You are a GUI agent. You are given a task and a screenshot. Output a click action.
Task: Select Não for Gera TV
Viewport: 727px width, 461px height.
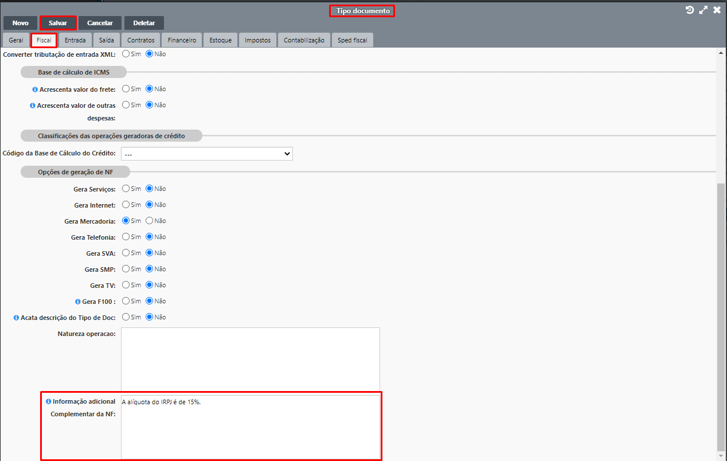click(150, 285)
